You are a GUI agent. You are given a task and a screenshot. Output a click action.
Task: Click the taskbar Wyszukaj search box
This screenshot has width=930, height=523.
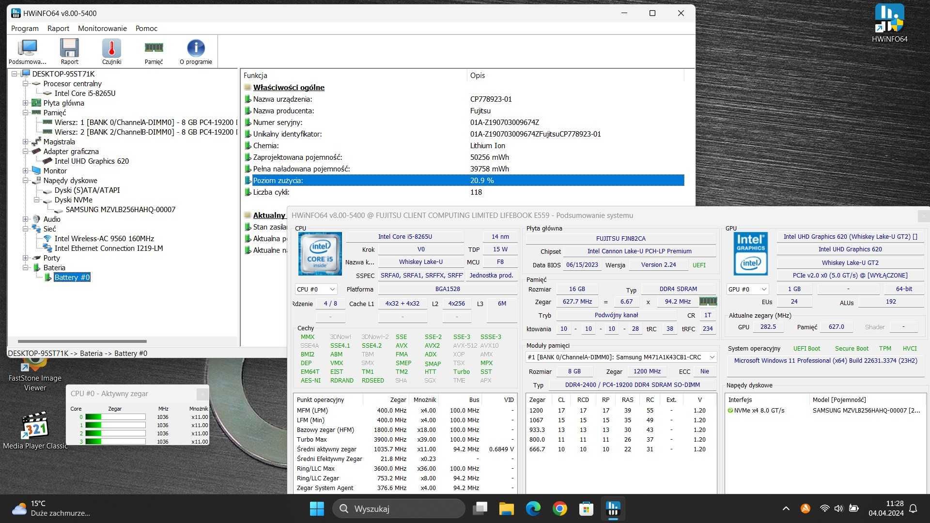click(x=399, y=508)
